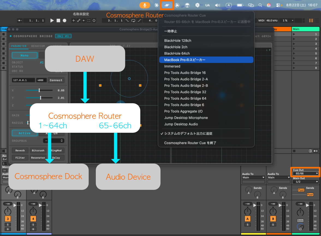Screen dimensions: 321x236
Task: Choose MacBook Pro のスピーカー in menu
Action: (x=206, y=60)
